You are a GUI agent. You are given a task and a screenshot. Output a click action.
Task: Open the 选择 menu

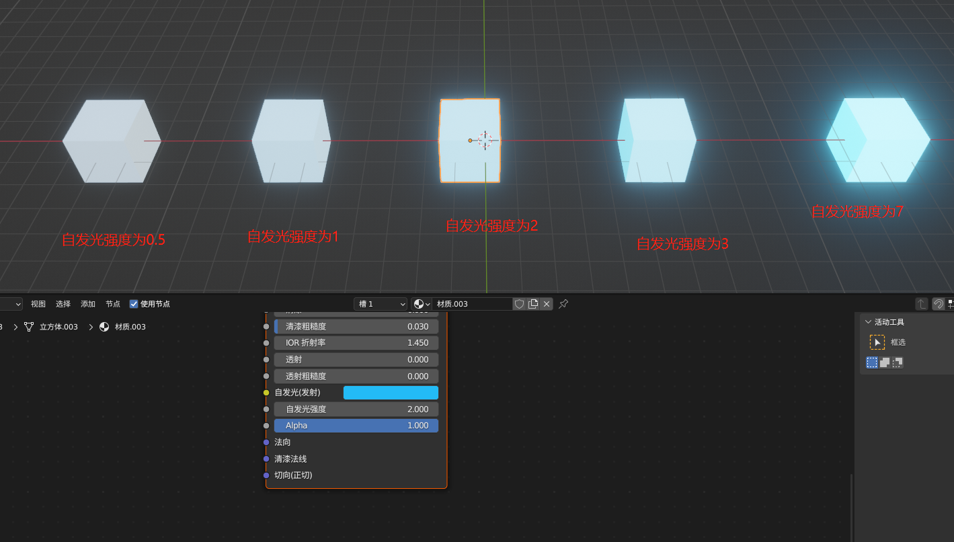click(x=63, y=304)
